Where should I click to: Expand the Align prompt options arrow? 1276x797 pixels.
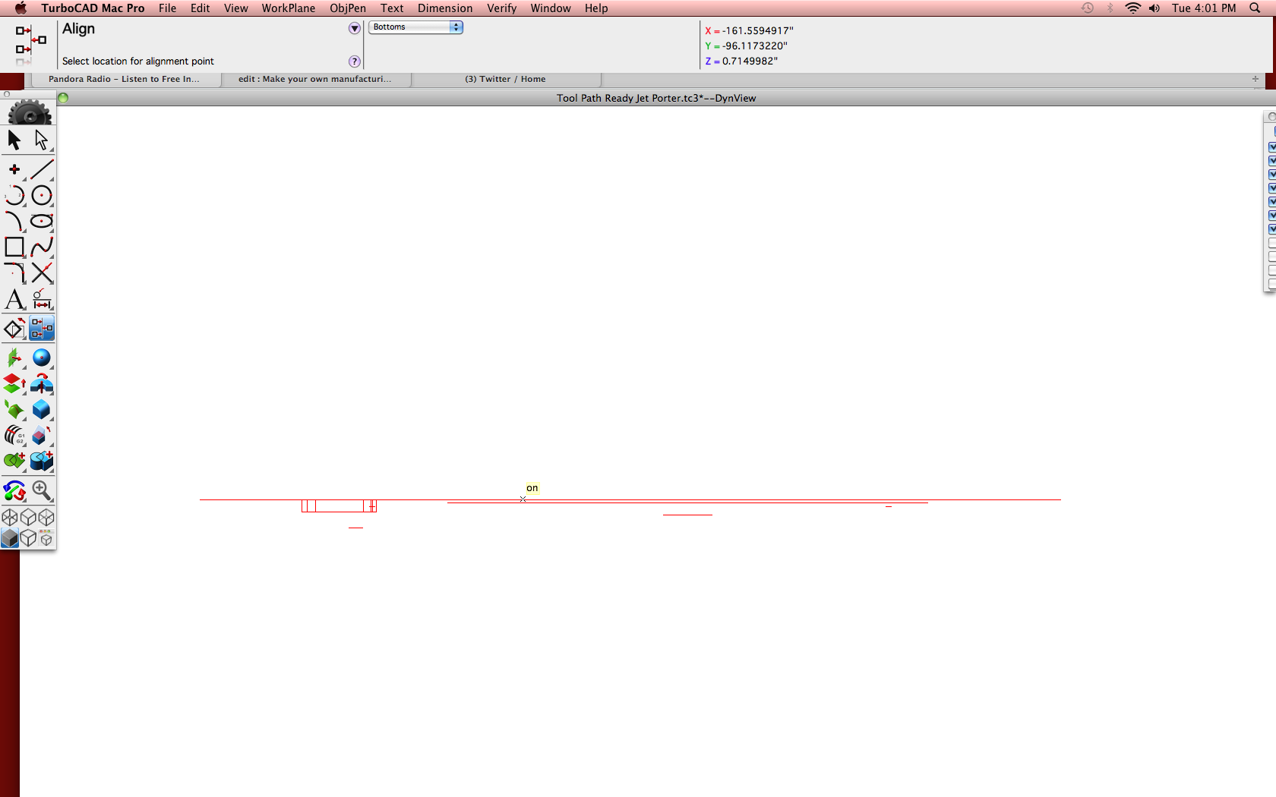[x=354, y=28]
